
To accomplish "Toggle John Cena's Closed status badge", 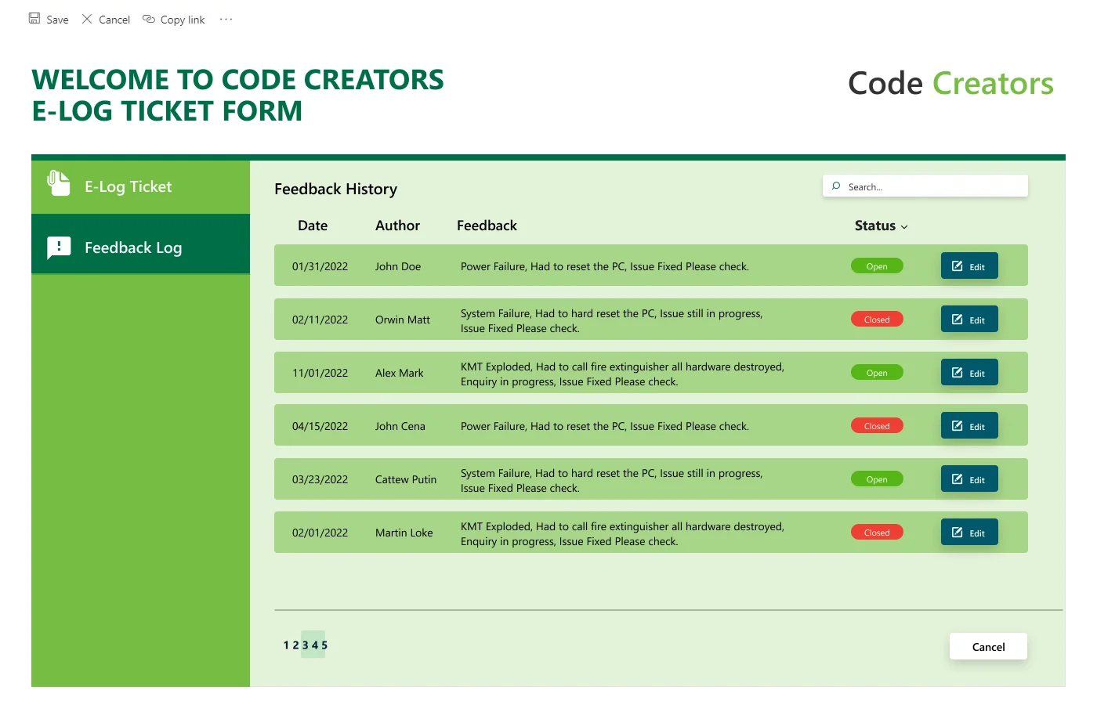I will (876, 425).
